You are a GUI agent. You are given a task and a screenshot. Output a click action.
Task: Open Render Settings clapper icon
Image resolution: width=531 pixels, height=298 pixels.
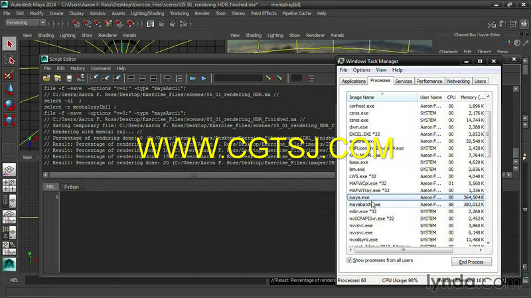[184, 24]
